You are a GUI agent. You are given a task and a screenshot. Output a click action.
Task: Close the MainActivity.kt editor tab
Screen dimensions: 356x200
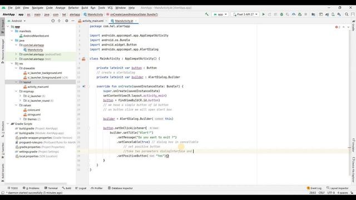[x=136, y=21]
